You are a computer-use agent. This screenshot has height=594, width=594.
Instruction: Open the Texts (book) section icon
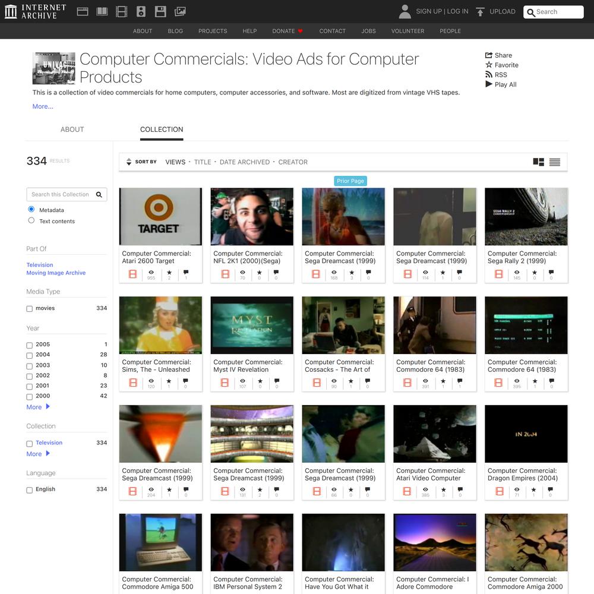102,11
